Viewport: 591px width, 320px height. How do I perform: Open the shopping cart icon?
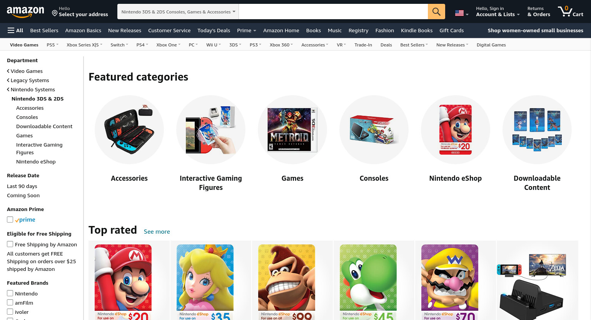571,12
